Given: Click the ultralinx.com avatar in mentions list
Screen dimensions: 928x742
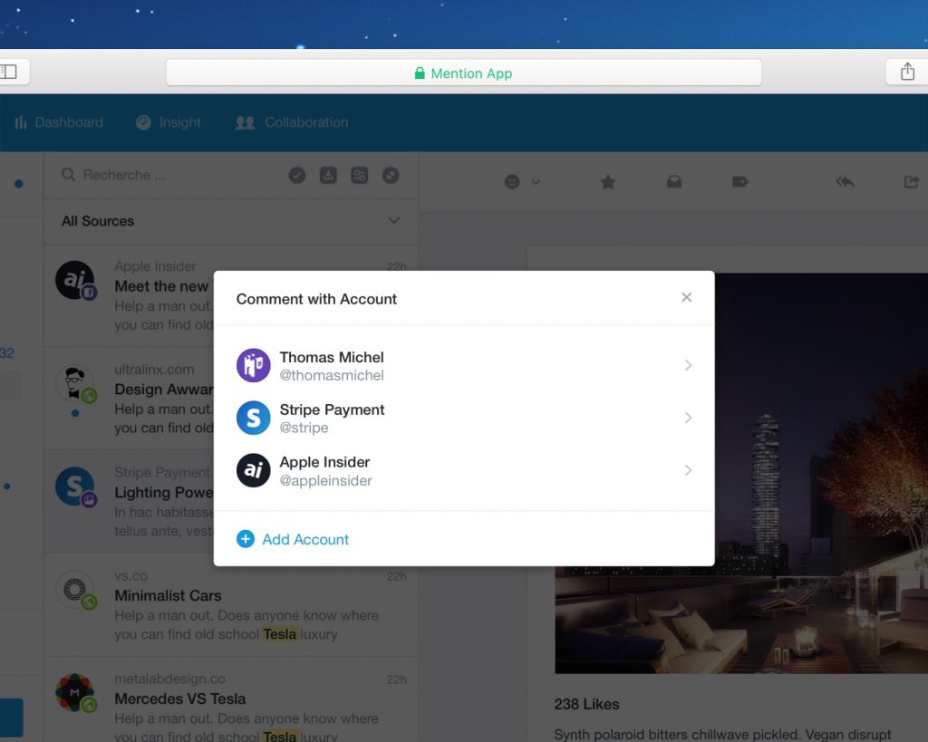Looking at the screenshot, I should pos(75,383).
